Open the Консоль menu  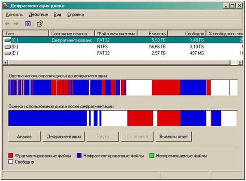tap(14, 15)
